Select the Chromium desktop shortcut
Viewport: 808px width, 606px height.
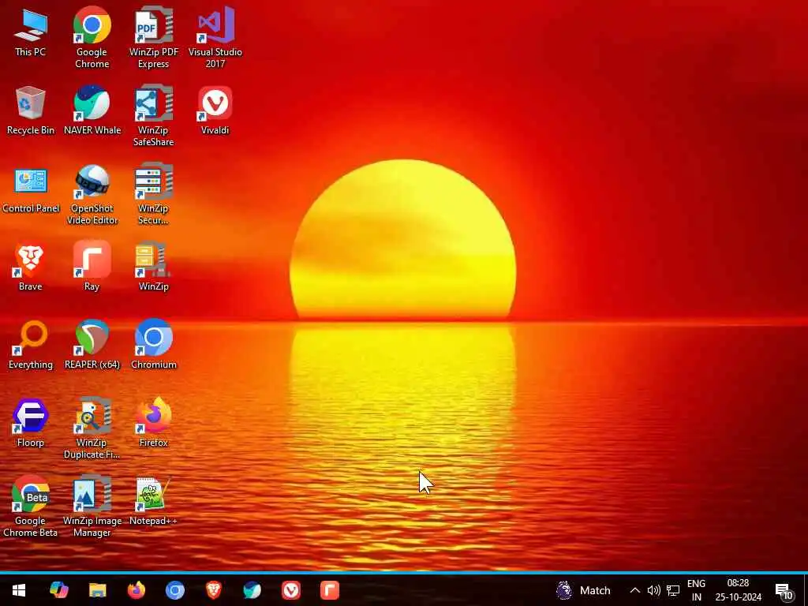coord(154,346)
